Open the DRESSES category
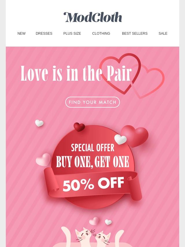Screen dimensions: 185x247 tap(44, 33)
